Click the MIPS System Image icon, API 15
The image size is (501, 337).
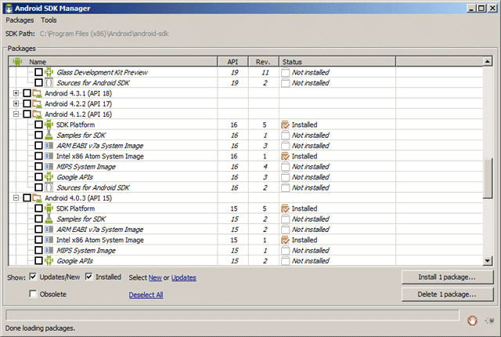[49, 250]
